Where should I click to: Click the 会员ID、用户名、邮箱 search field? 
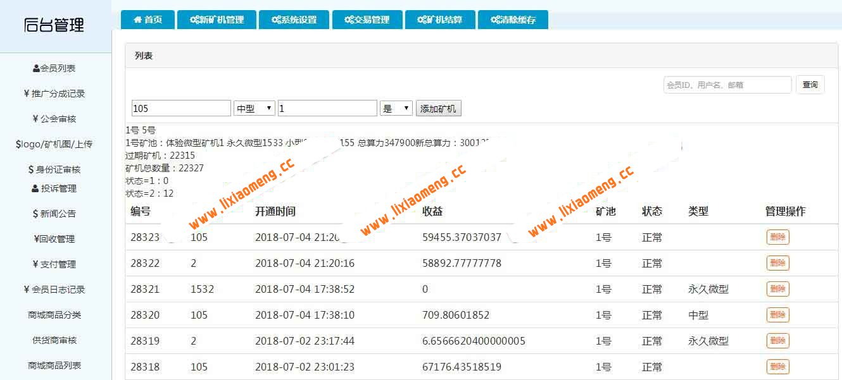coord(726,84)
